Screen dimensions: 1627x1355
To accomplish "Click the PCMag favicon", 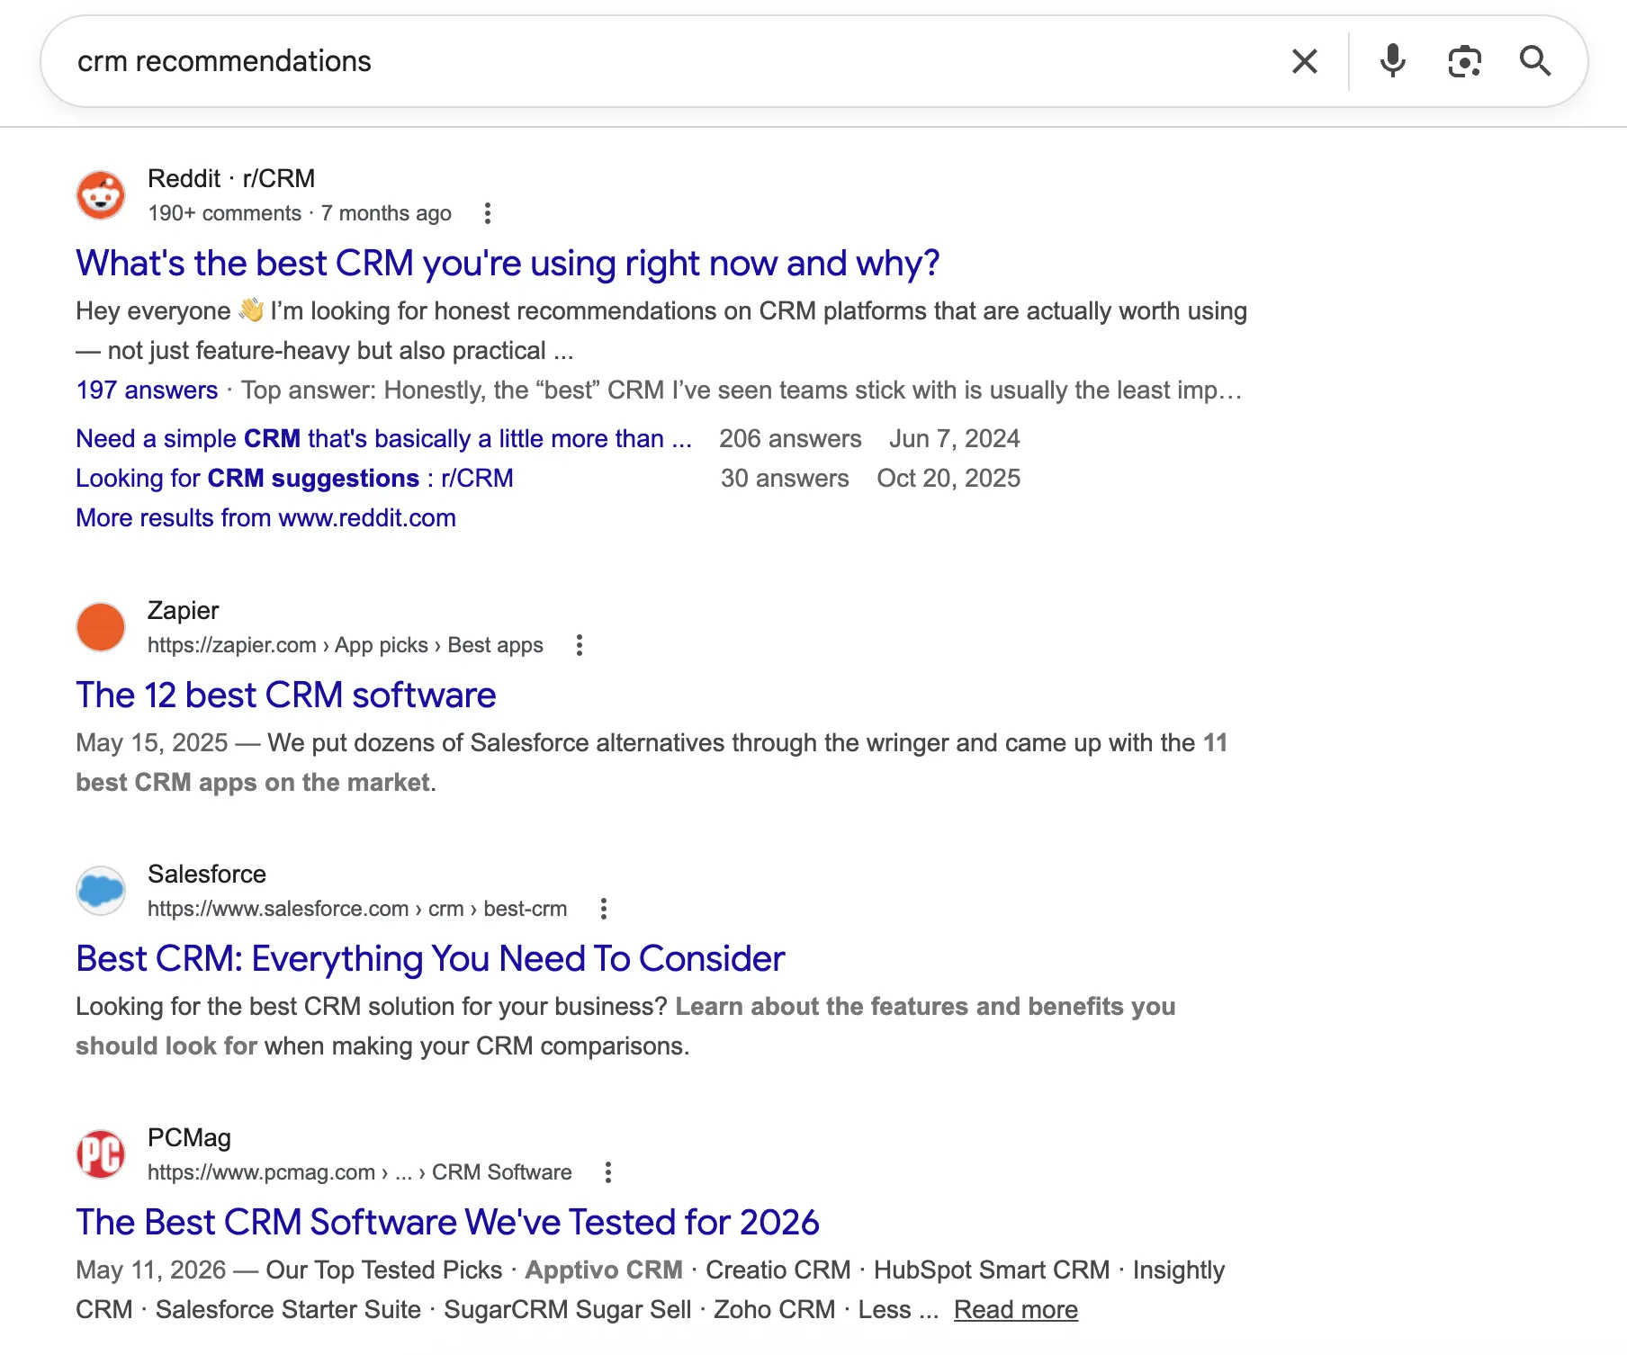I will [x=101, y=1154].
